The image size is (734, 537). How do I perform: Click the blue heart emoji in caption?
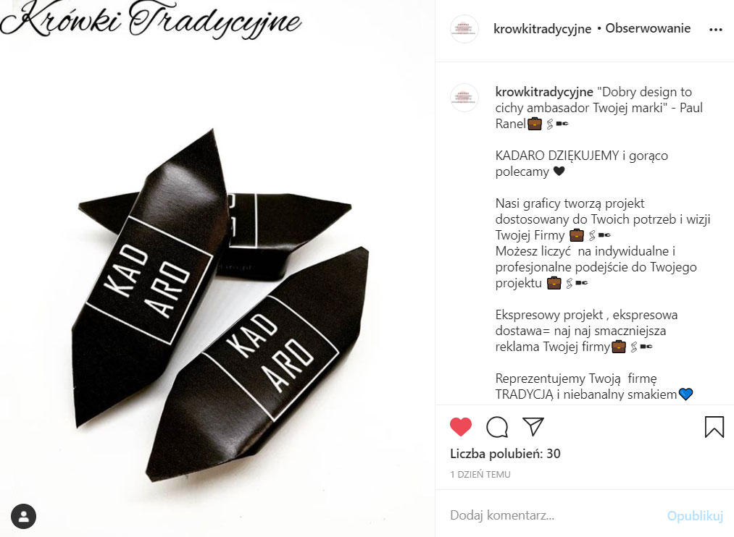pyautogui.click(x=685, y=394)
